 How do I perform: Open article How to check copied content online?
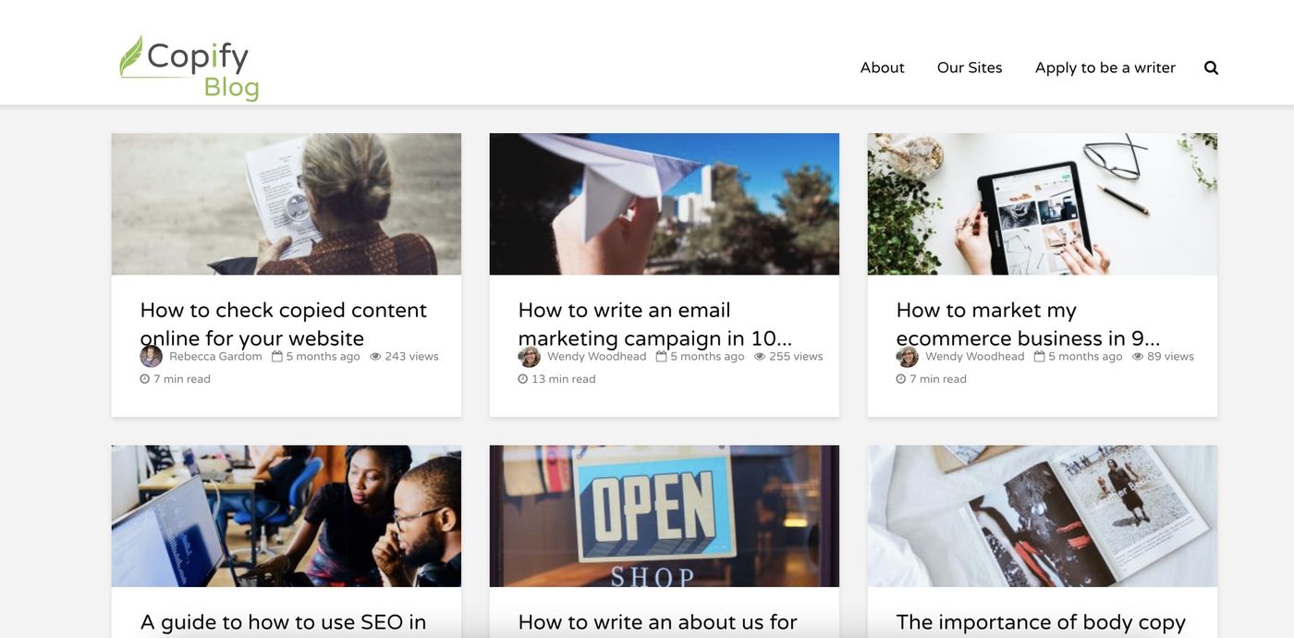pos(284,324)
